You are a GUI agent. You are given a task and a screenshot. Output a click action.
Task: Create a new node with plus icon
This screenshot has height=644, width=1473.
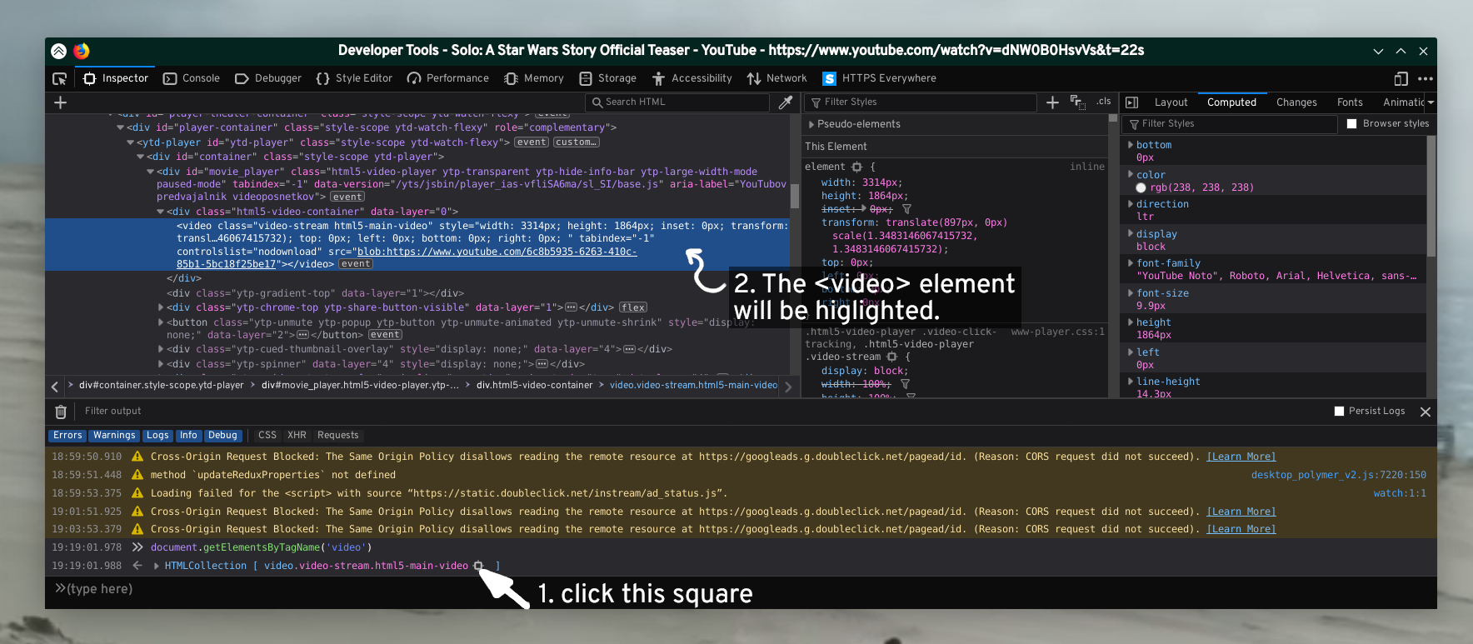point(60,102)
